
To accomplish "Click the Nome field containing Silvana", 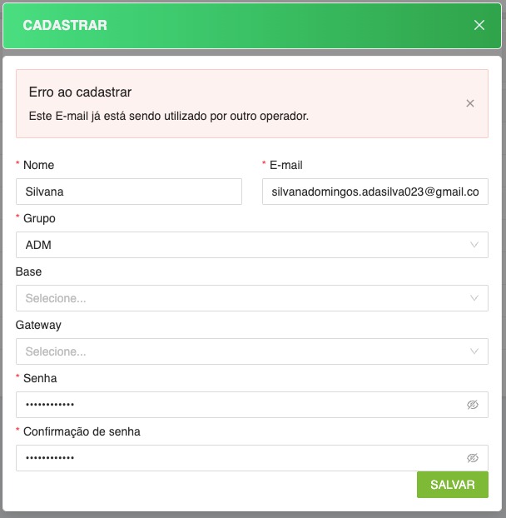I will tap(129, 192).
